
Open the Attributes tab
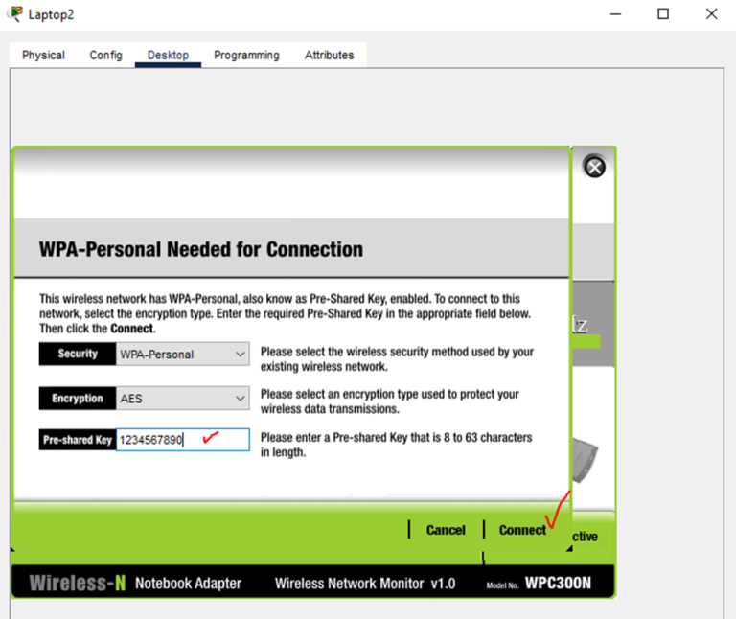tap(329, 55)
